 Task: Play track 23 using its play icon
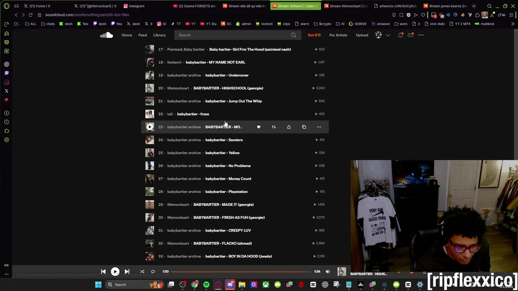[150, 127]
